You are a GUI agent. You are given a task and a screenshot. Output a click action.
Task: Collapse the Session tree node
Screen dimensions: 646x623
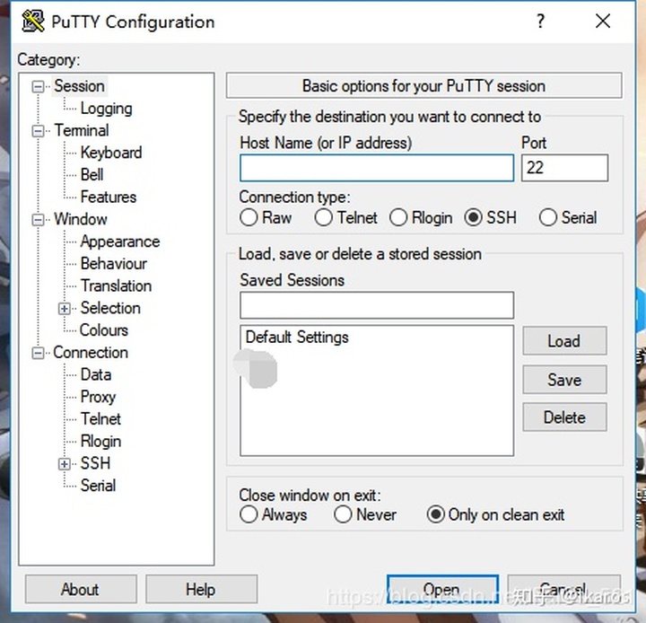(x=38, y=86)
